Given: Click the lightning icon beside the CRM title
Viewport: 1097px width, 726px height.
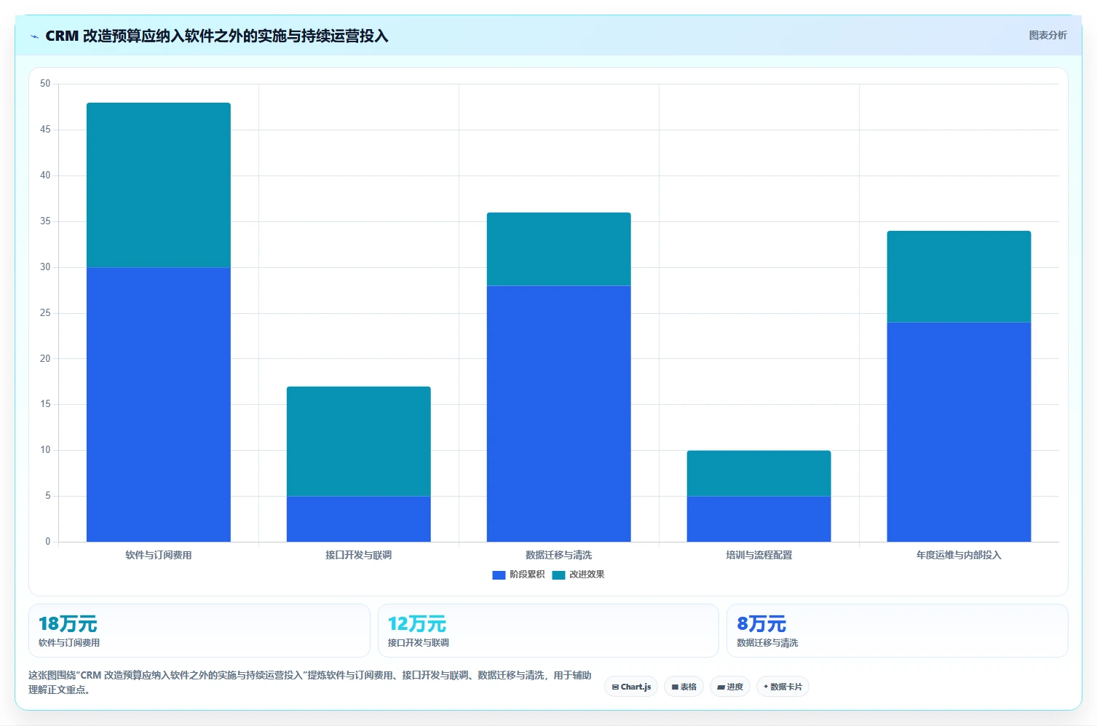Looking at the screenshot, I should point(34,36).
